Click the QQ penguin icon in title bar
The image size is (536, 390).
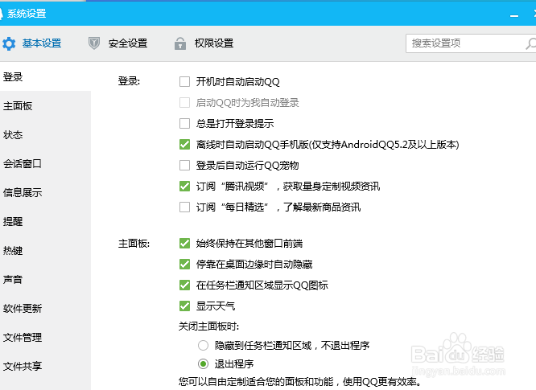[2, 14]
